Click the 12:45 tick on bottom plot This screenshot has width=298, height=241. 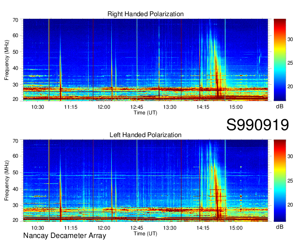point(137,228)
